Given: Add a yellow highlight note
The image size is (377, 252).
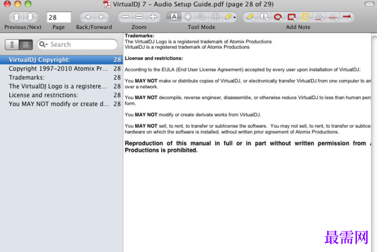Looking at the screenshot, I should 305,17.
